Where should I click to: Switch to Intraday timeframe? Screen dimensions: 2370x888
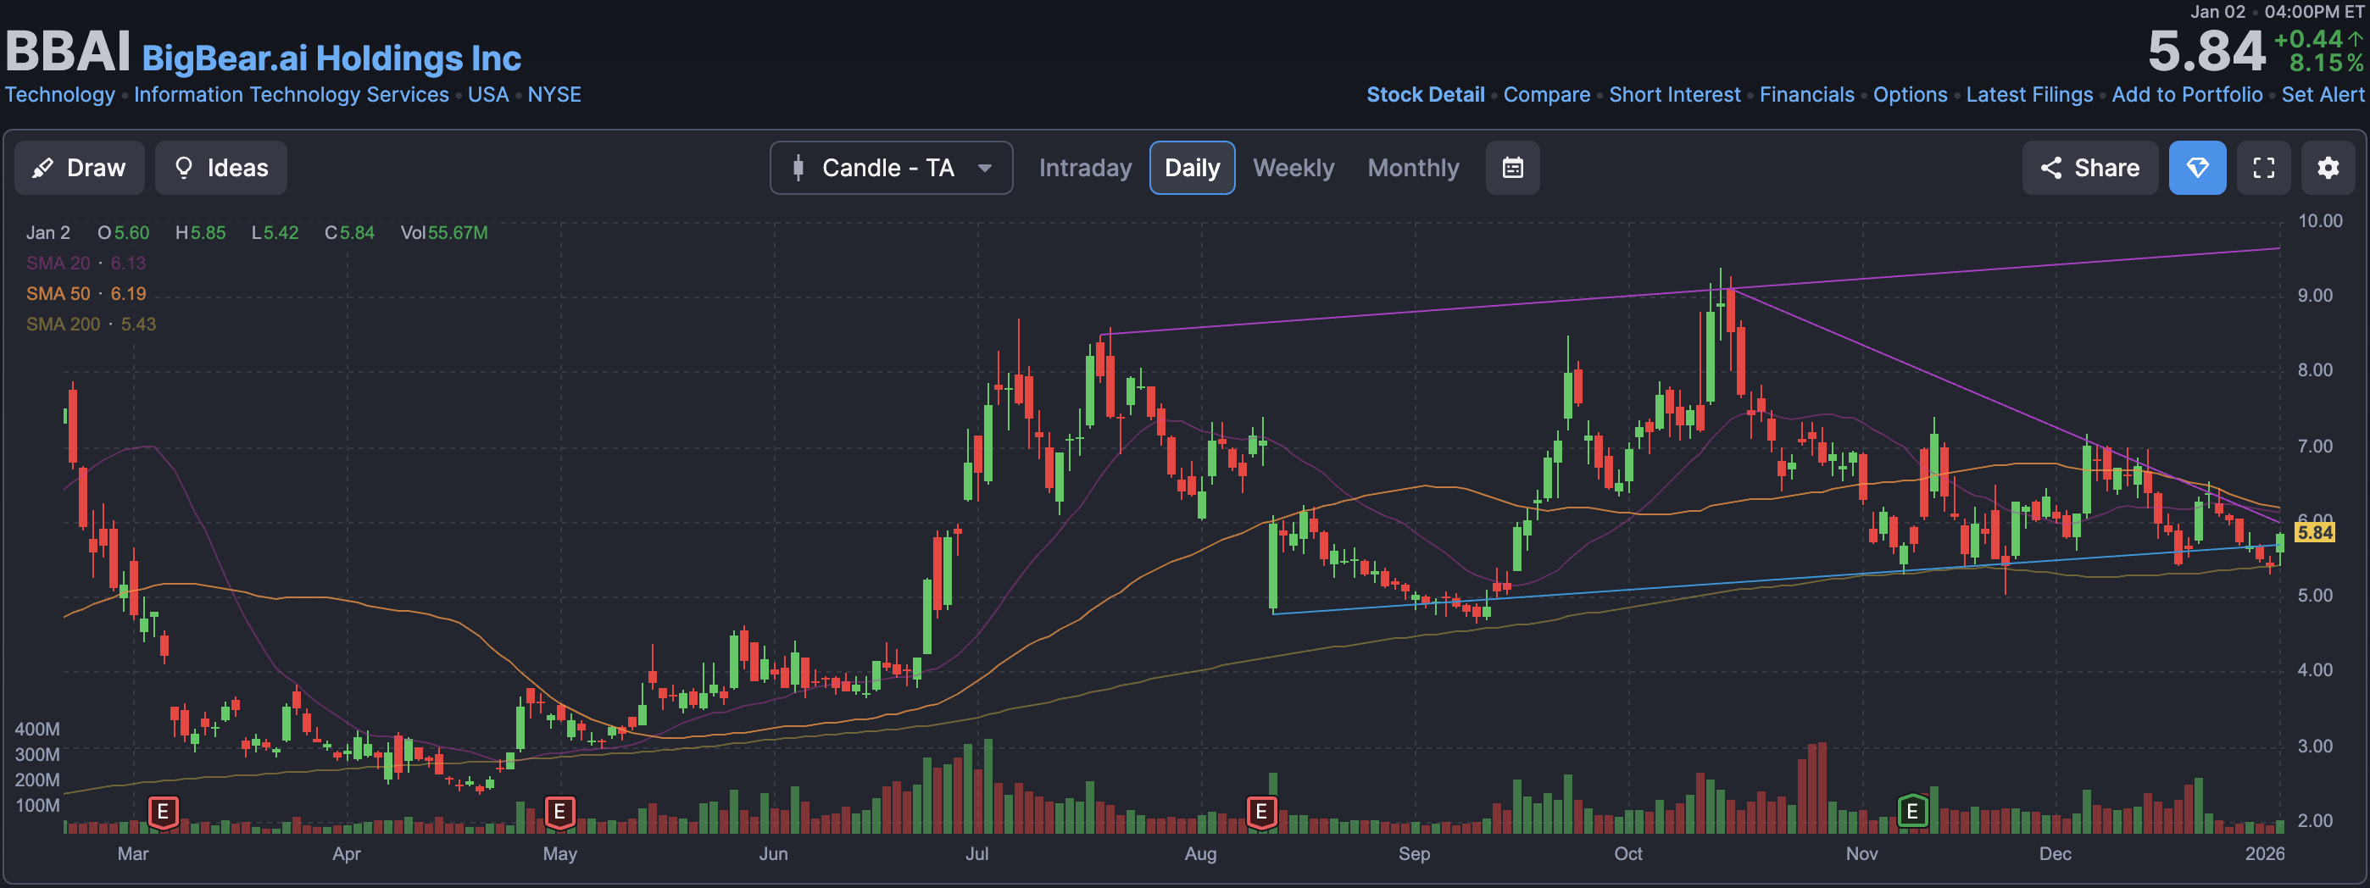pyautogui.click(x=1085, y=167)
